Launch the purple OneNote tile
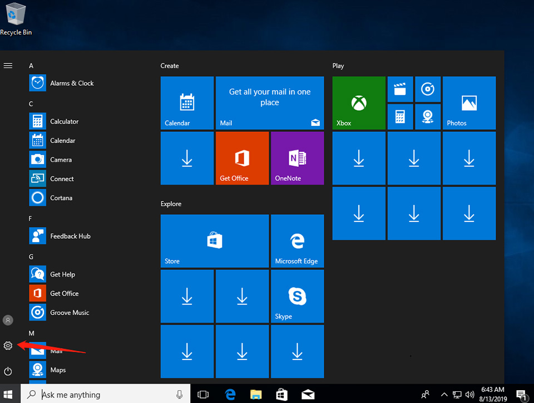 click(297, 158)
